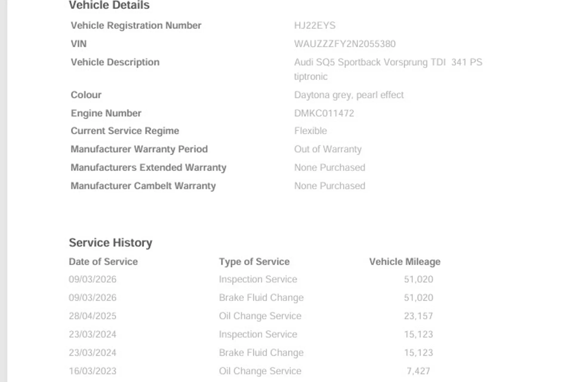This screenshot has height=382, width=573.
Task: Click the Type of Service column header
Action: pyautogui.click(x=254, y=262)
